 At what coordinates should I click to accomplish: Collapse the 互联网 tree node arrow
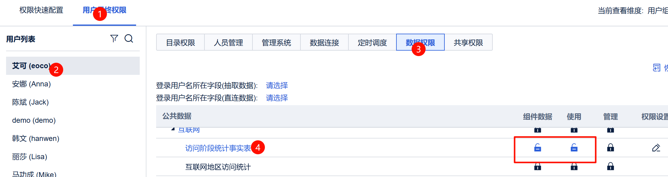[173, 129]
